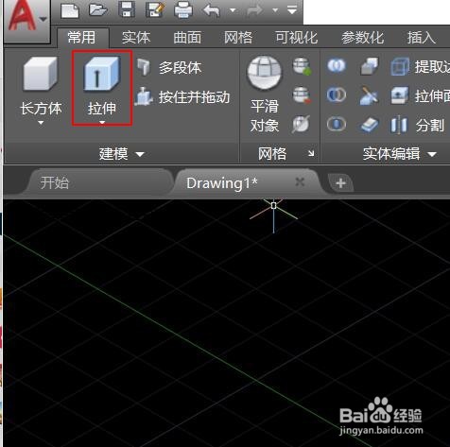Viewport: 450px width, 447px height.
Task: Click the 拉伸面 extrude faces tool
Action: 421,95
